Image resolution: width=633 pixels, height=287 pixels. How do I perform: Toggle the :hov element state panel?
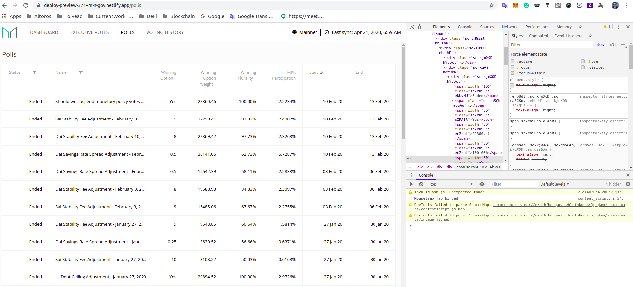pos(600,45)
